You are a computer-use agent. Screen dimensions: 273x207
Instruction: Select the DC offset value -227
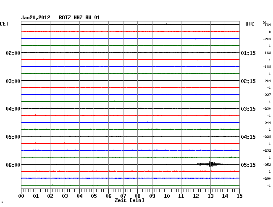[267, 95]
